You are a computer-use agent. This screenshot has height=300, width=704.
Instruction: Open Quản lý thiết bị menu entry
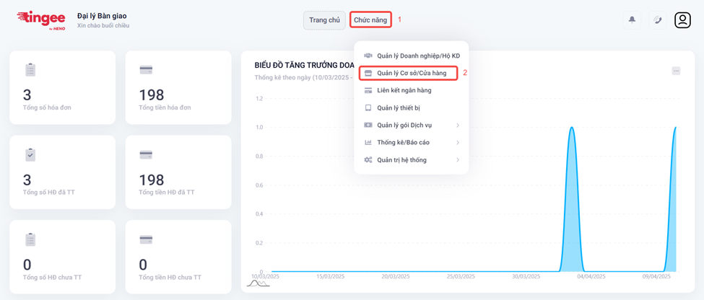click(398, 108)
